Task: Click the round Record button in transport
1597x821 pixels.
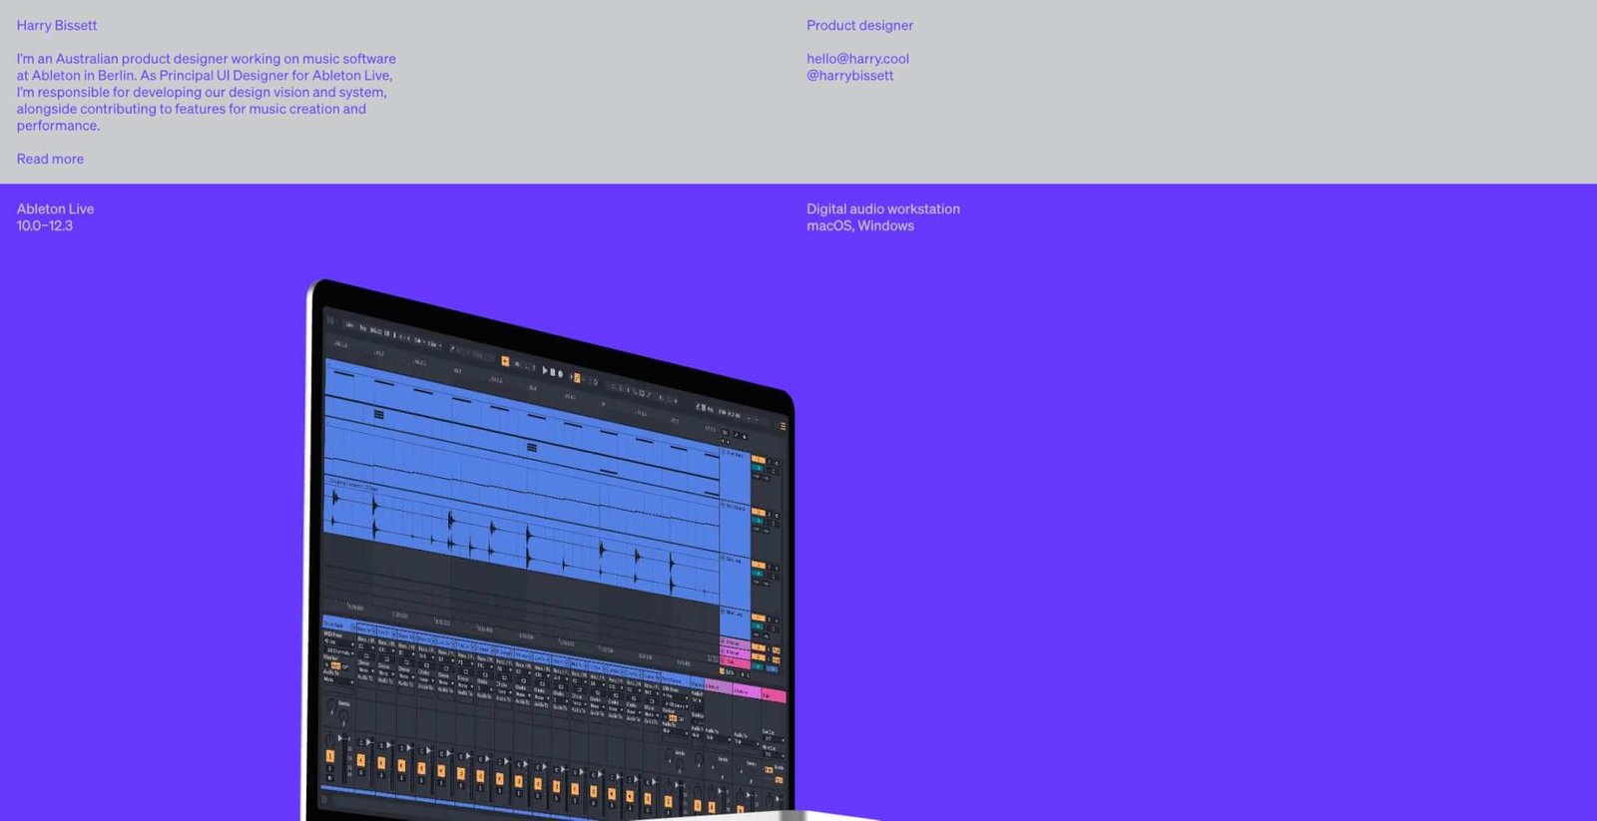Action: click(x=561, y=374)
